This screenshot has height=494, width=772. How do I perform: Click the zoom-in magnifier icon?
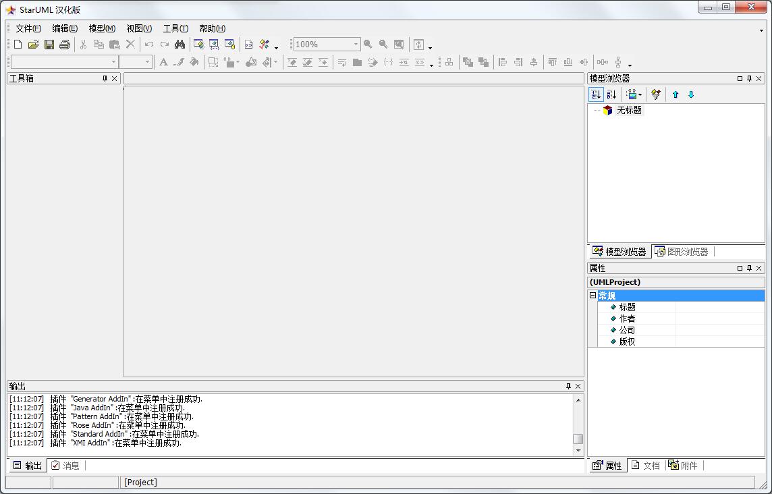tap(368, 44)
